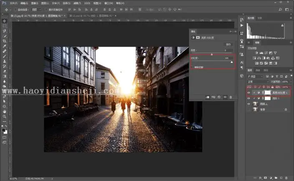Open the Edit menu
Image resolution: width=294 pixels, height=181 pixels.
point(24,3)
